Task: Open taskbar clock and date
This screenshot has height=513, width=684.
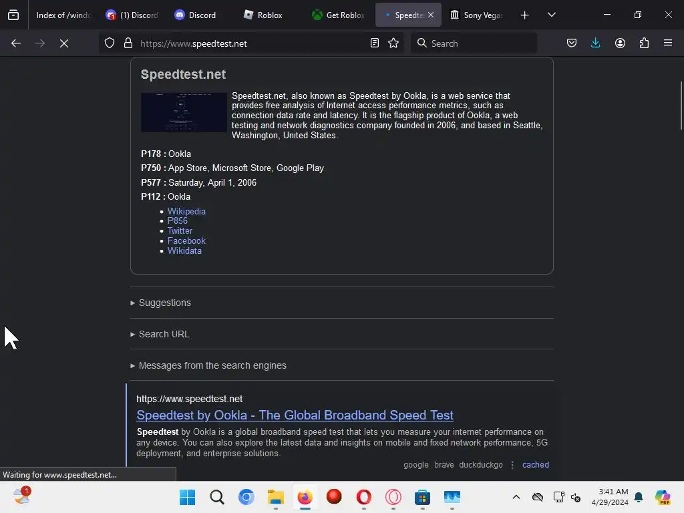Action: coord(610,497)
